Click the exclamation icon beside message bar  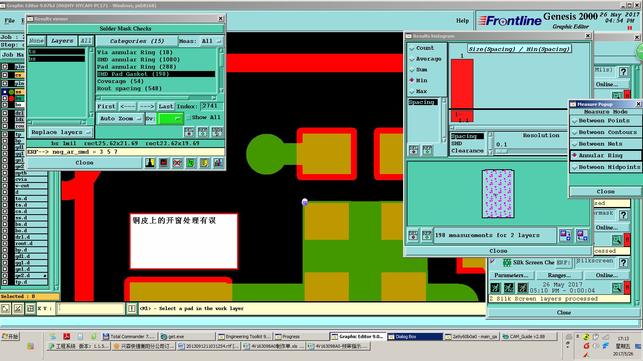tap(132, 308)
